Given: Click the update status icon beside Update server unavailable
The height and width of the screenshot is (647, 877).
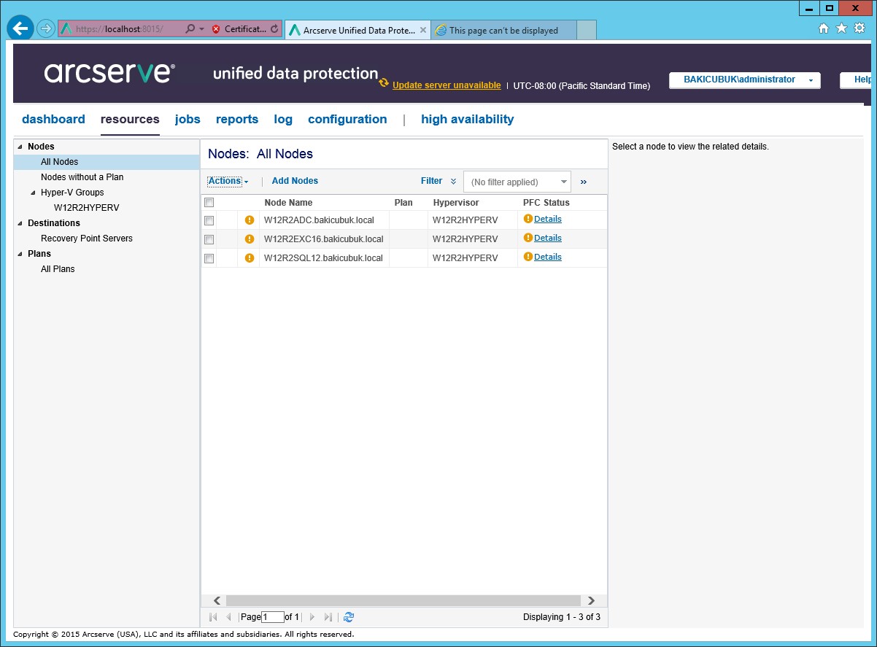Looking at the screenshot, I should coord(384,83).
